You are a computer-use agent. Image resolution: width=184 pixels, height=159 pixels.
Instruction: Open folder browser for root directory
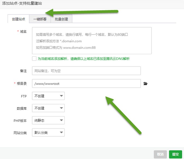[146, 84]
